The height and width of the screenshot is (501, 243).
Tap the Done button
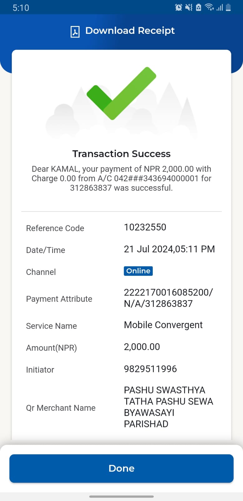121,468
